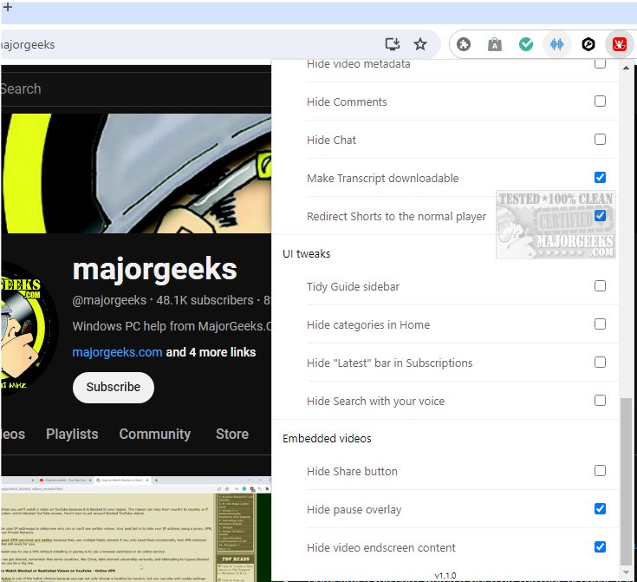The width and height of the screenshot is (637, 582).
Task: Click the browser address bar text
Action: [x=28, y=45]
